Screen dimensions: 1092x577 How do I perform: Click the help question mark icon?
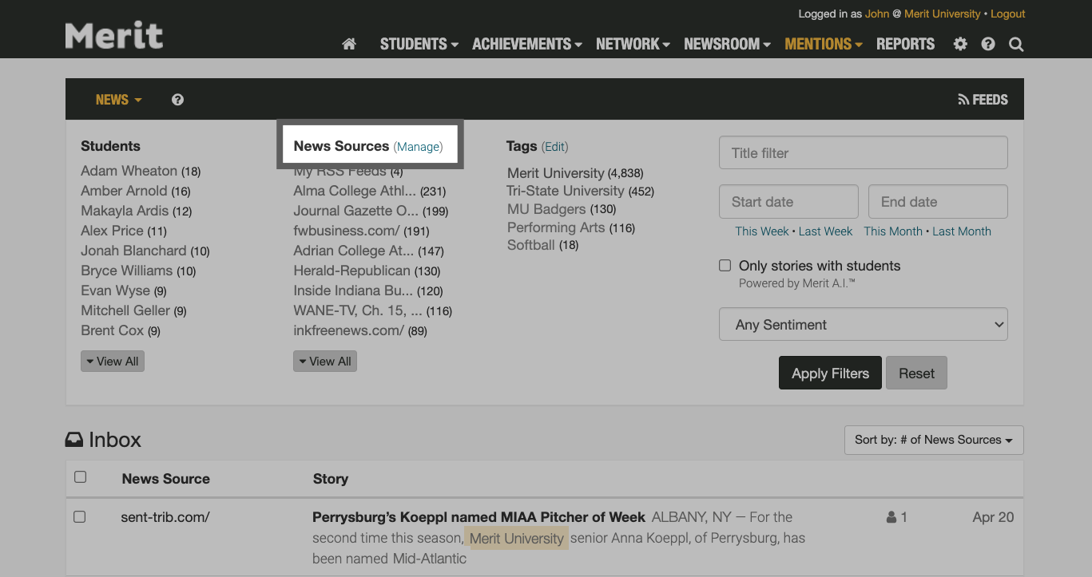click(x=987, y=44)
